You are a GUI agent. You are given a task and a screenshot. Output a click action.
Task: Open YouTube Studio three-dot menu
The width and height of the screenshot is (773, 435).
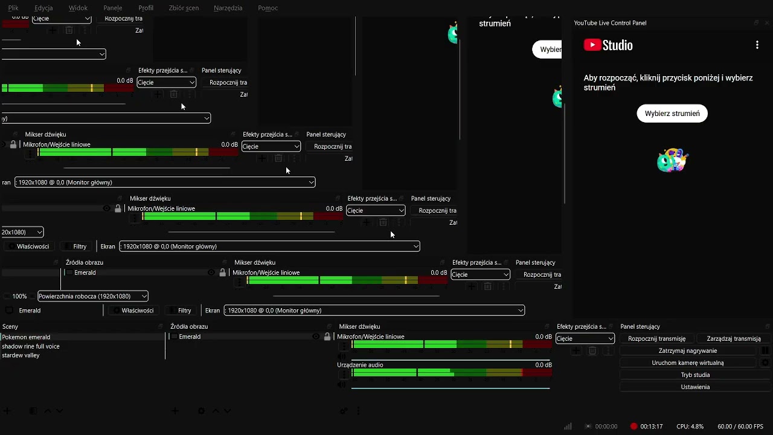pos(757,45)
